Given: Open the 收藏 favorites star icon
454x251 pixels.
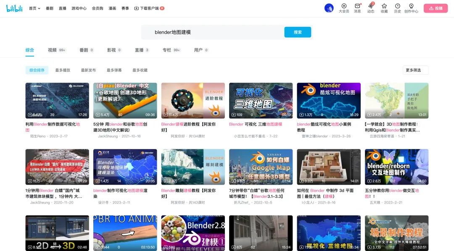Looking at the screenshot, I should [384, 8].
